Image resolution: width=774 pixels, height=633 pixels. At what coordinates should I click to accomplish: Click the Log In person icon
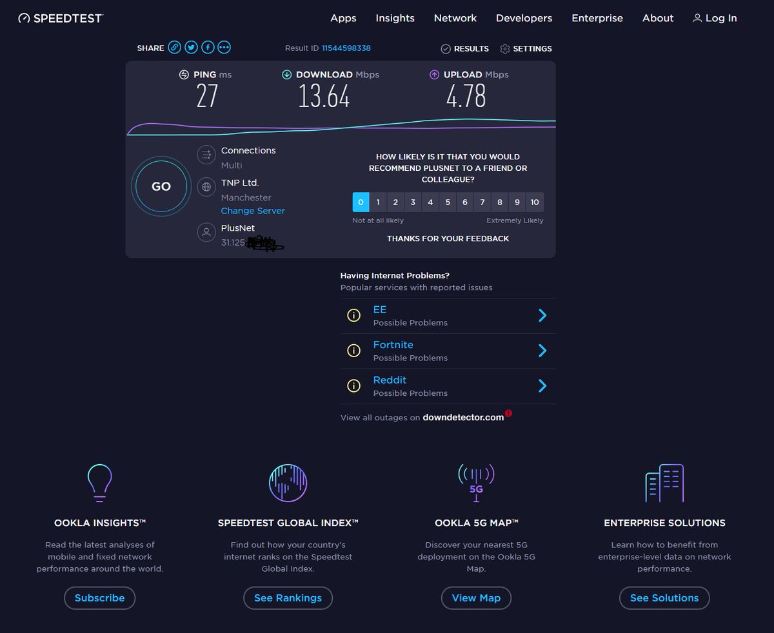697,18
